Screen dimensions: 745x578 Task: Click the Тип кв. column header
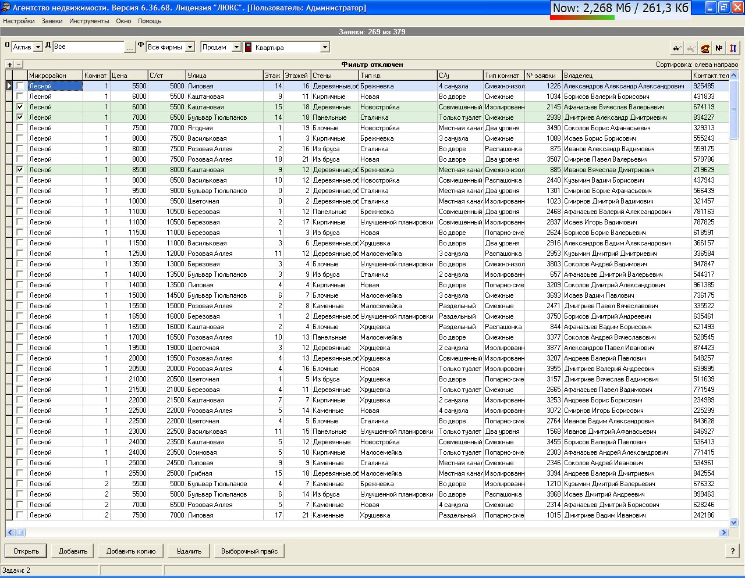398,76
